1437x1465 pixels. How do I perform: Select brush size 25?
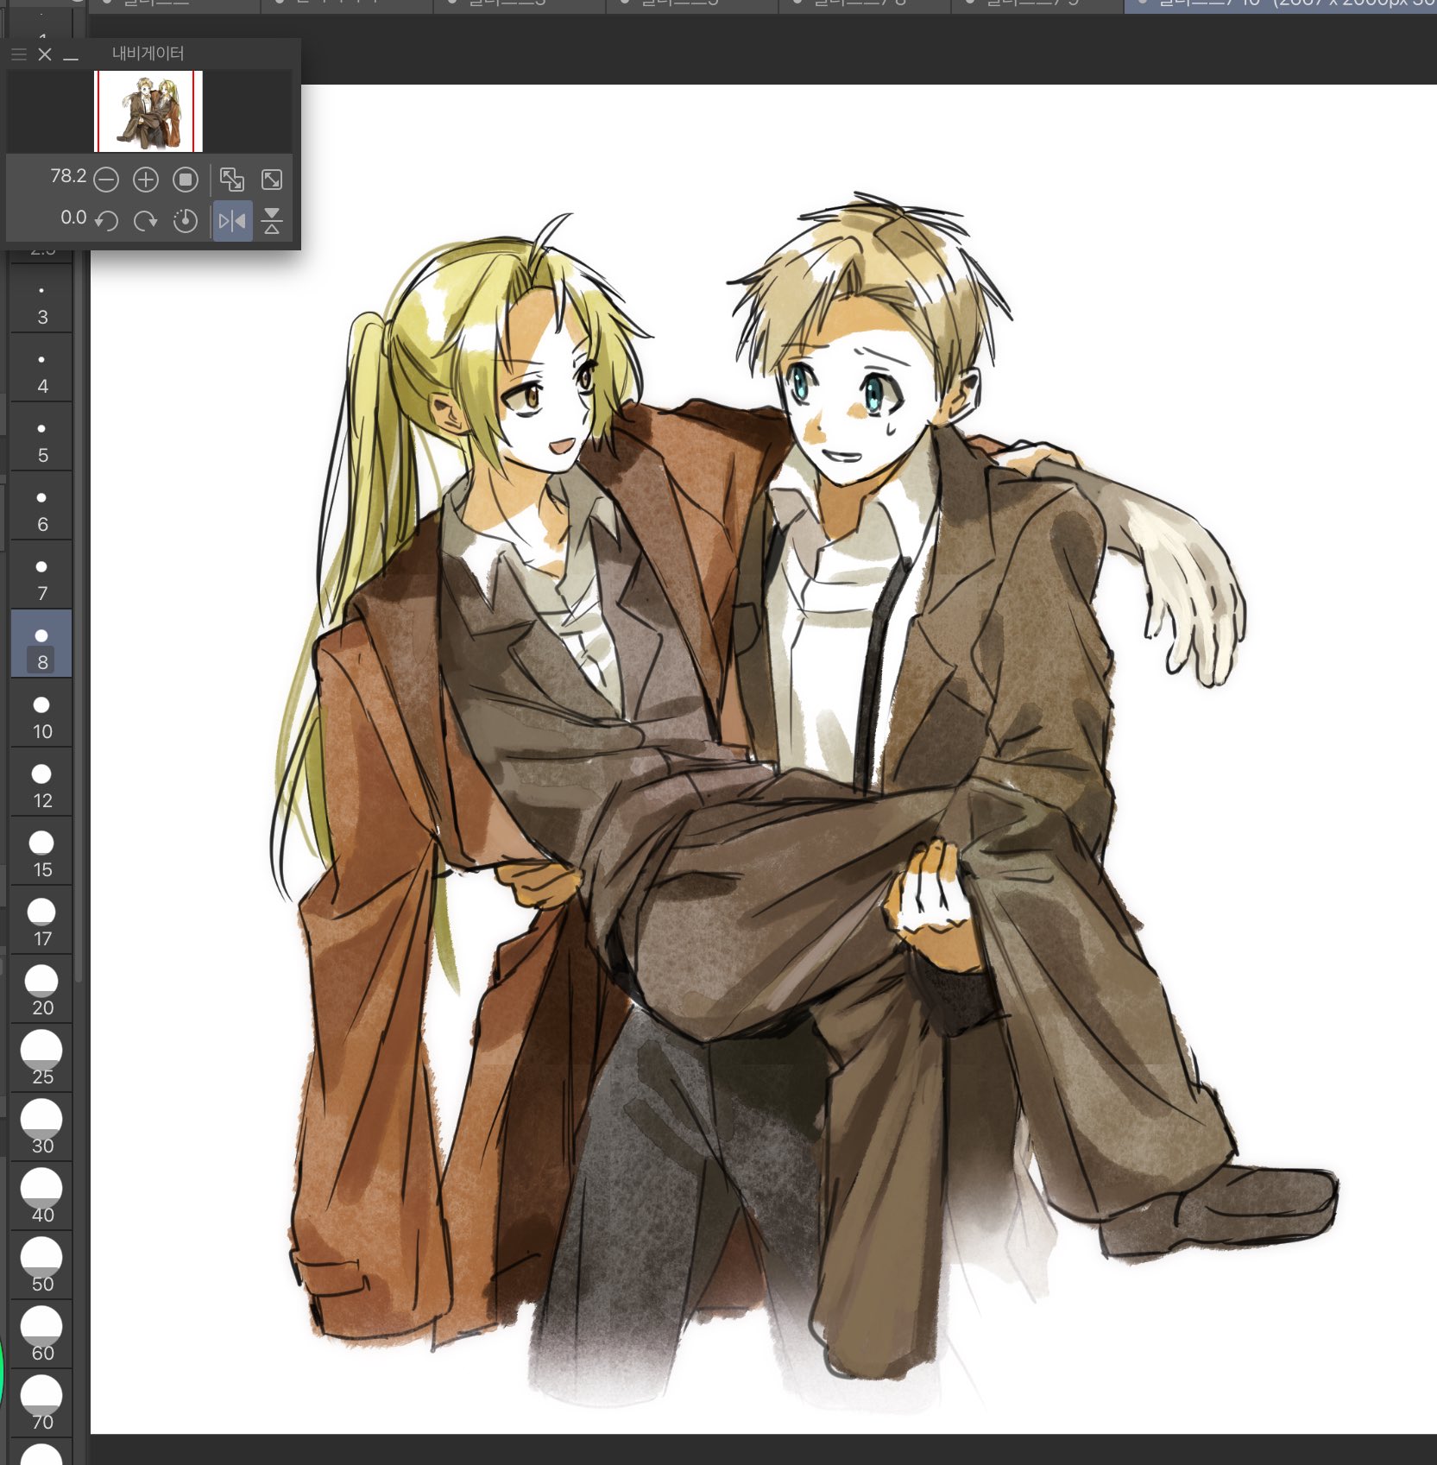pos(41,1058)
